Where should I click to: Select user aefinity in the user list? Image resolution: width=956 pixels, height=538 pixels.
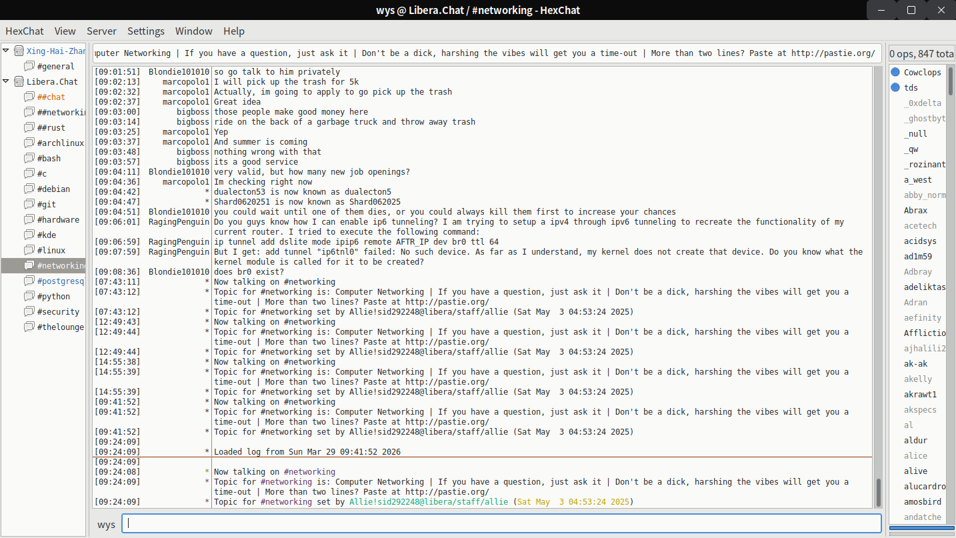coord(923,317)
